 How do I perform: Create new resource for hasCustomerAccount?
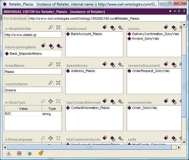pos(105,138)
